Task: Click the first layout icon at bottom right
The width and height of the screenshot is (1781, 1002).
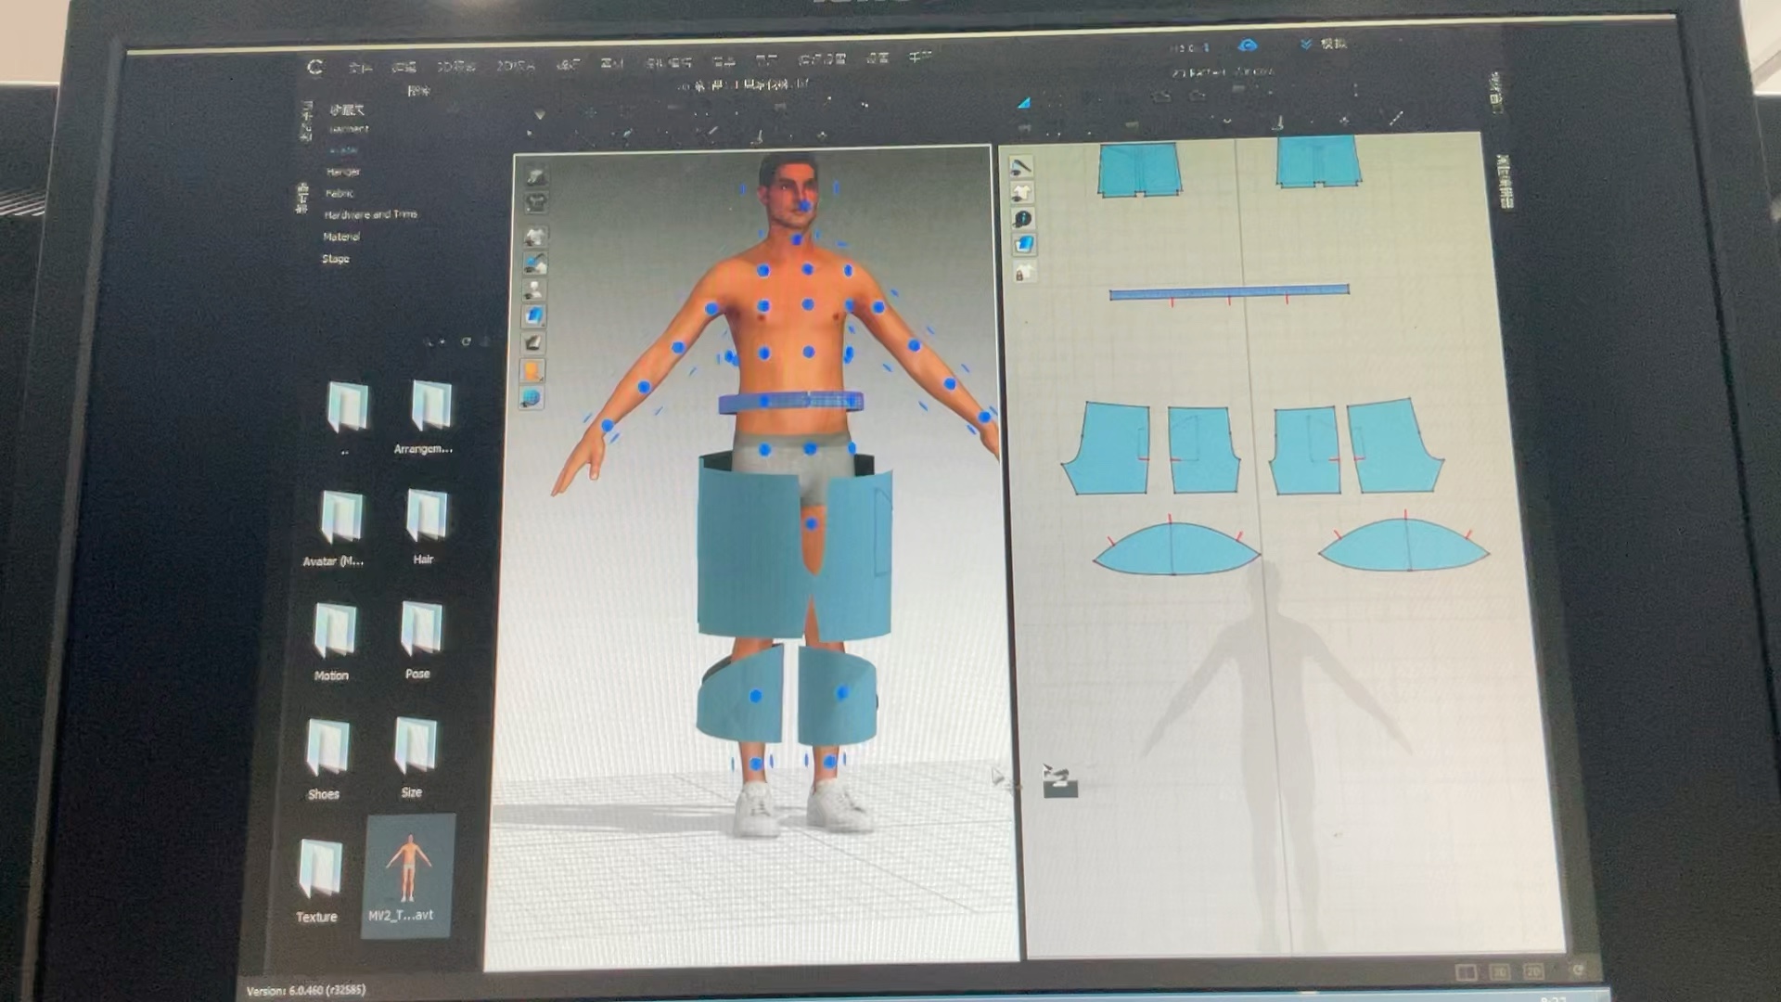Action: point(1466,971)
